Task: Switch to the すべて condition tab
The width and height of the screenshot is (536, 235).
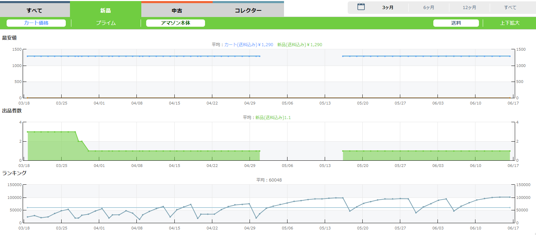Action: pos(34,10)
